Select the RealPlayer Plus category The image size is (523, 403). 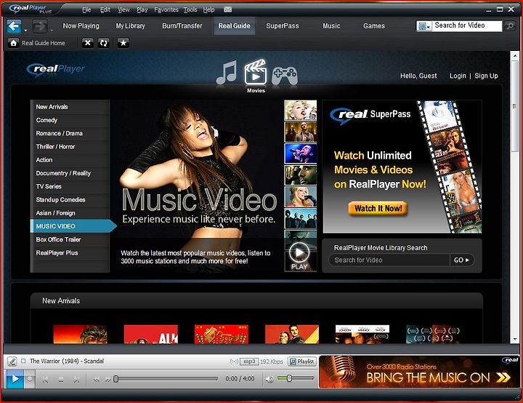70,253
